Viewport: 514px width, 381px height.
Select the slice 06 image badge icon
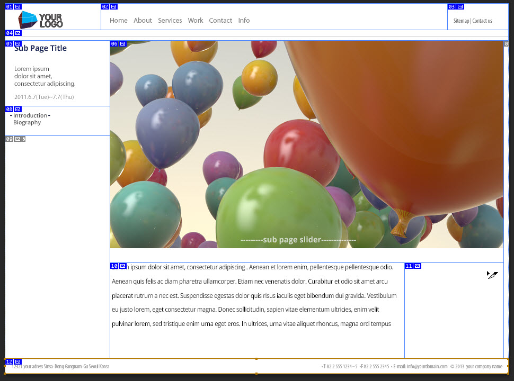123,44
